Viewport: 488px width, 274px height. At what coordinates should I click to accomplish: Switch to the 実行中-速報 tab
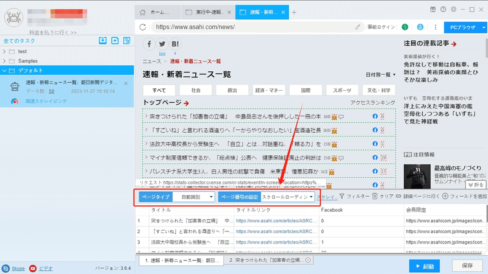pos(208,12)
